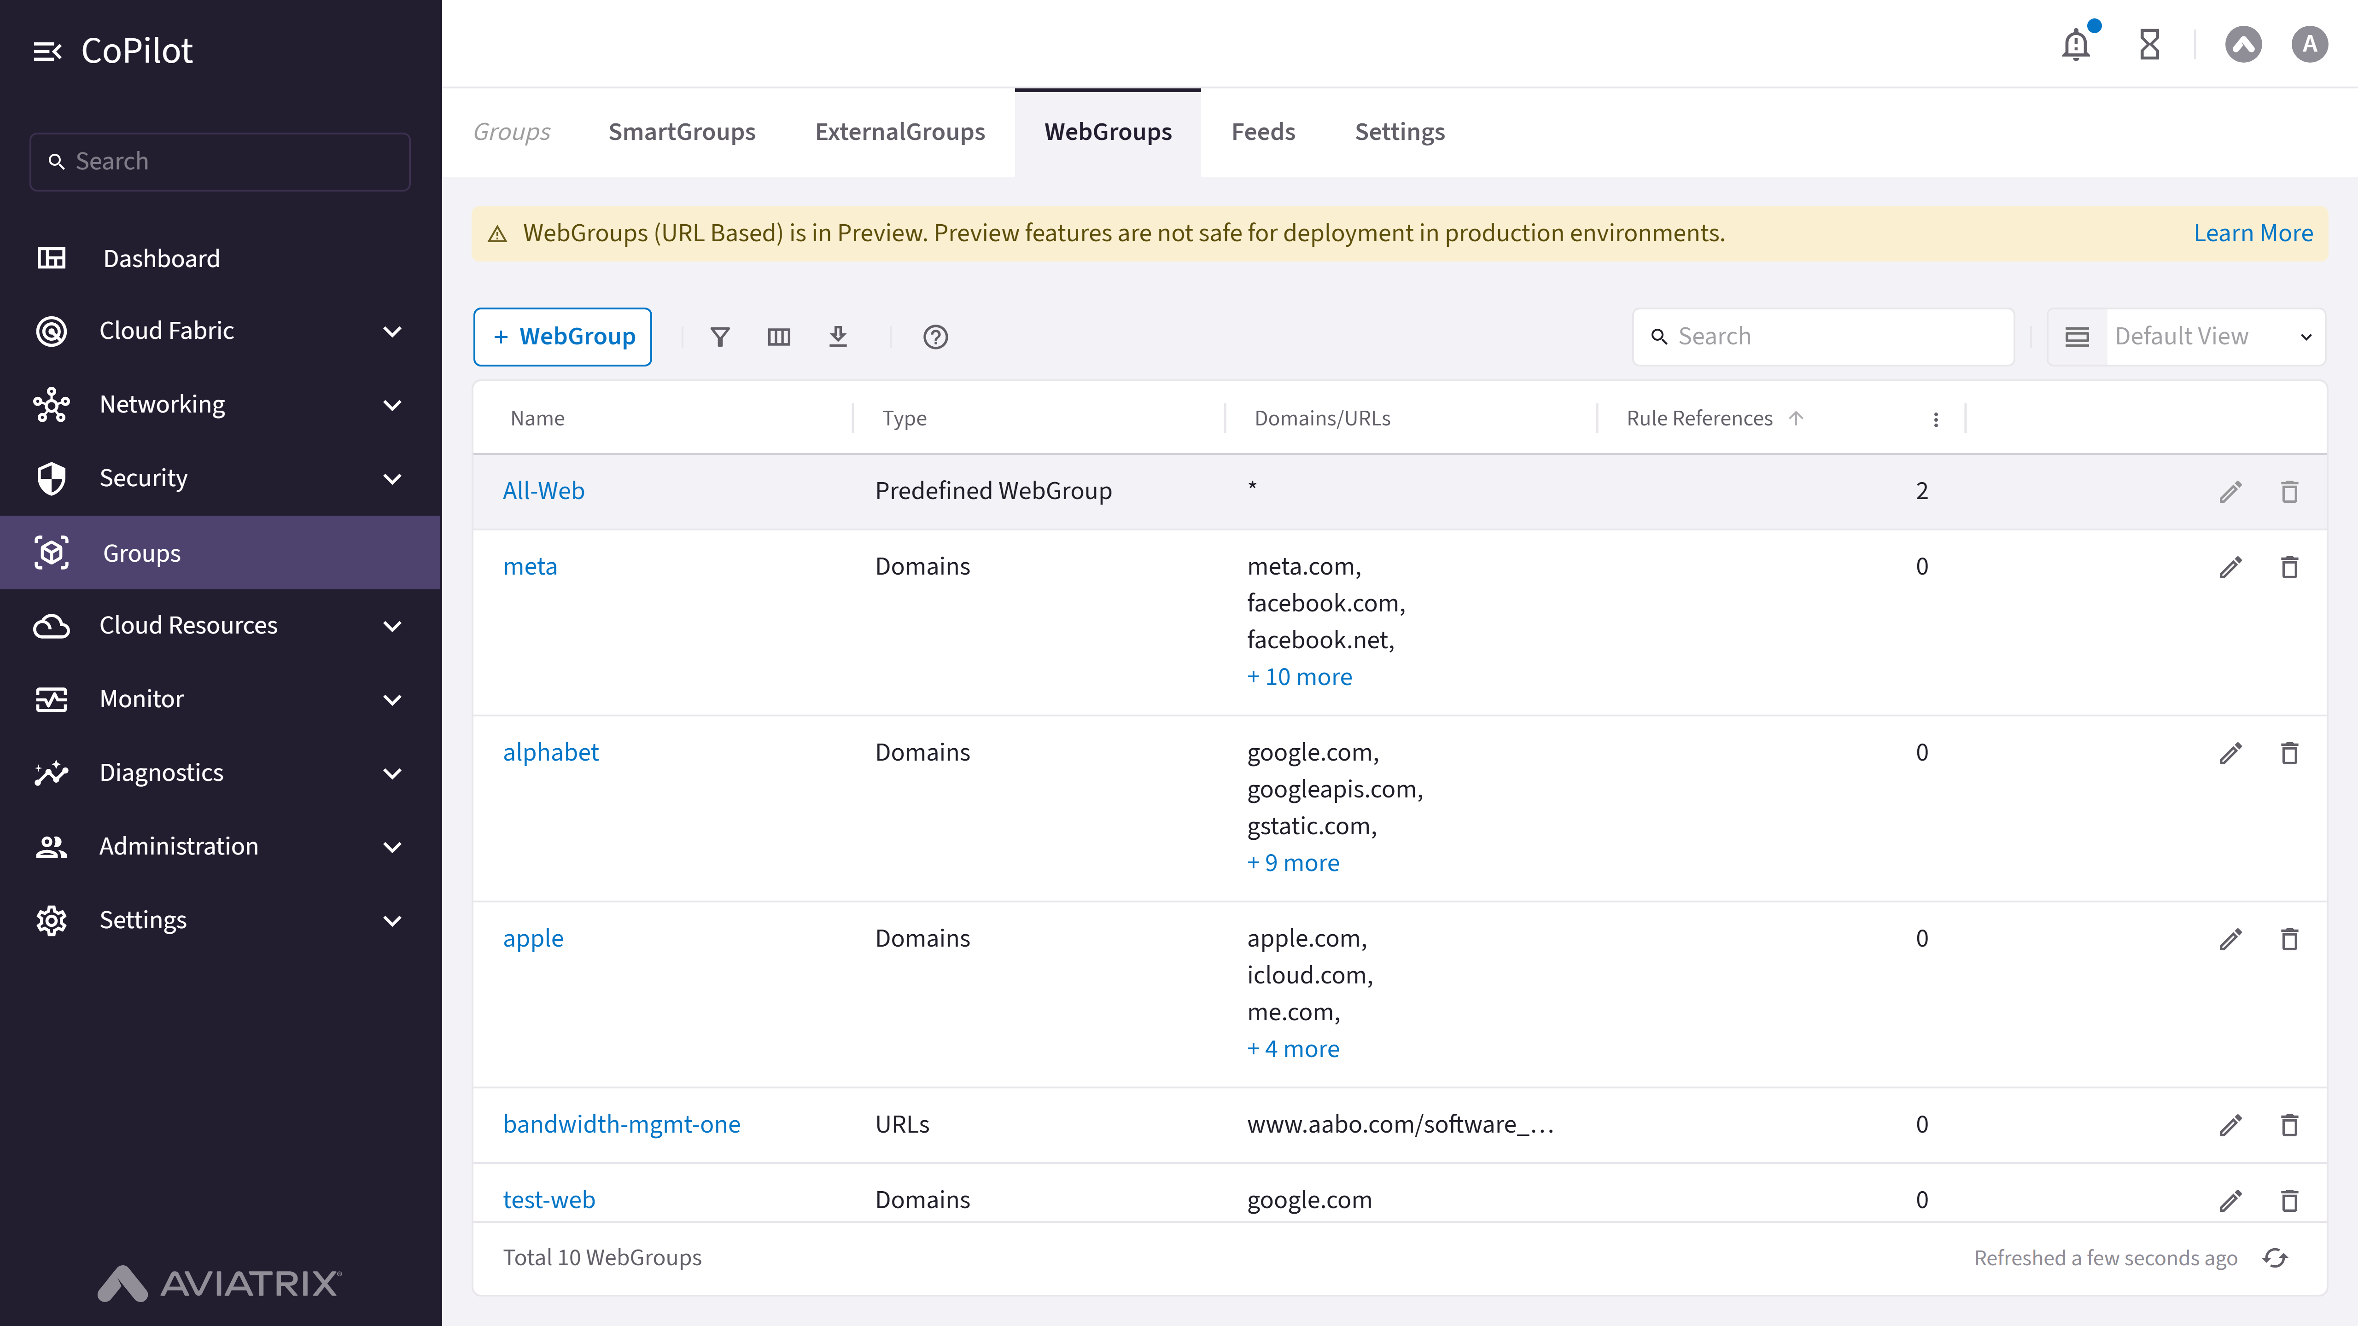The width and height of the screenshot is (2358, 1326).
Task: Show +10 more meta domains
Action: (1299, 677)
